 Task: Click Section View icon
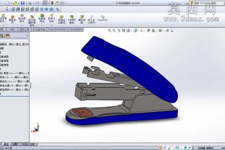point(123,30)
